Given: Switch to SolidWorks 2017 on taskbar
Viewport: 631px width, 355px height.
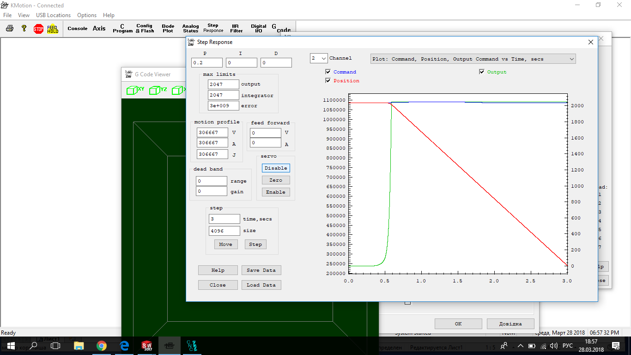Looking at the screenshot, I should coord(147,346).
